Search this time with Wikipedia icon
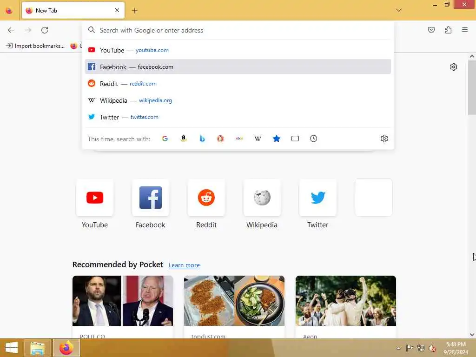Viewport: 476px width, 357px height. 258,139
